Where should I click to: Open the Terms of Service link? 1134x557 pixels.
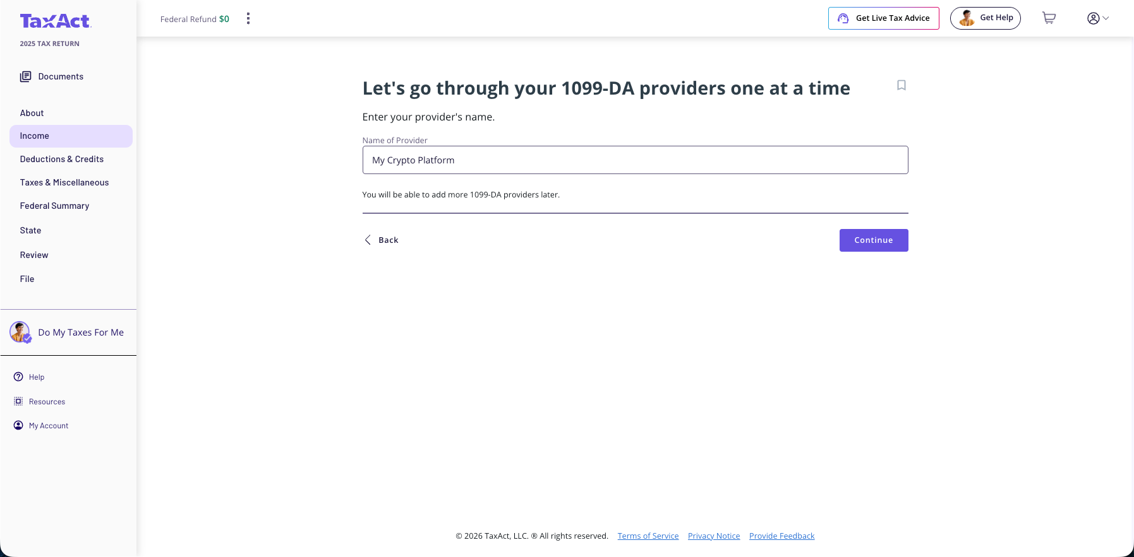point(648,536)
